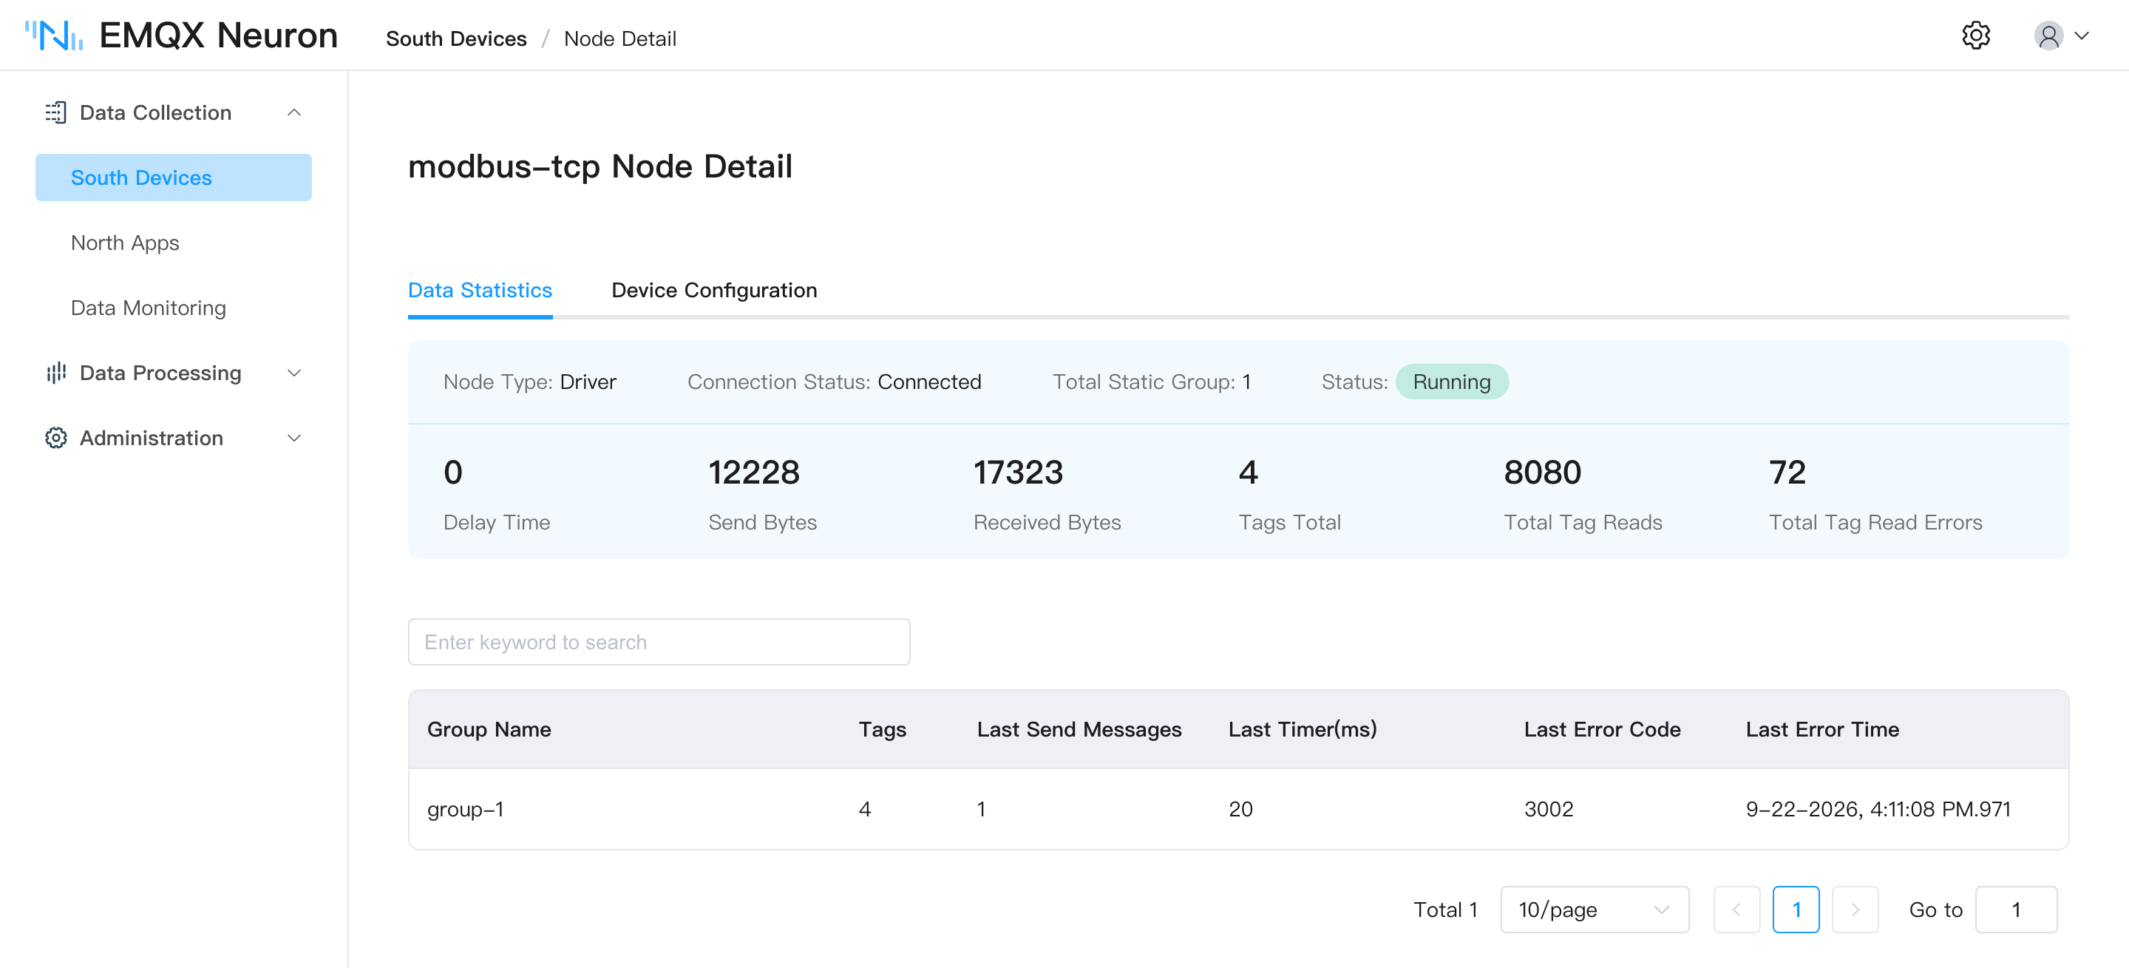Go to the next page arrow

tap(1855, 910)
